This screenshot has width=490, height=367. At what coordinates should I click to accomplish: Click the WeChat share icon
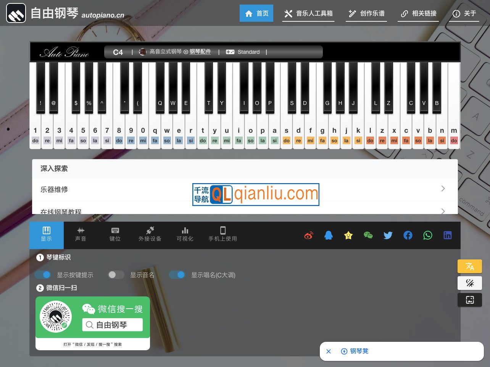(368, 235)
